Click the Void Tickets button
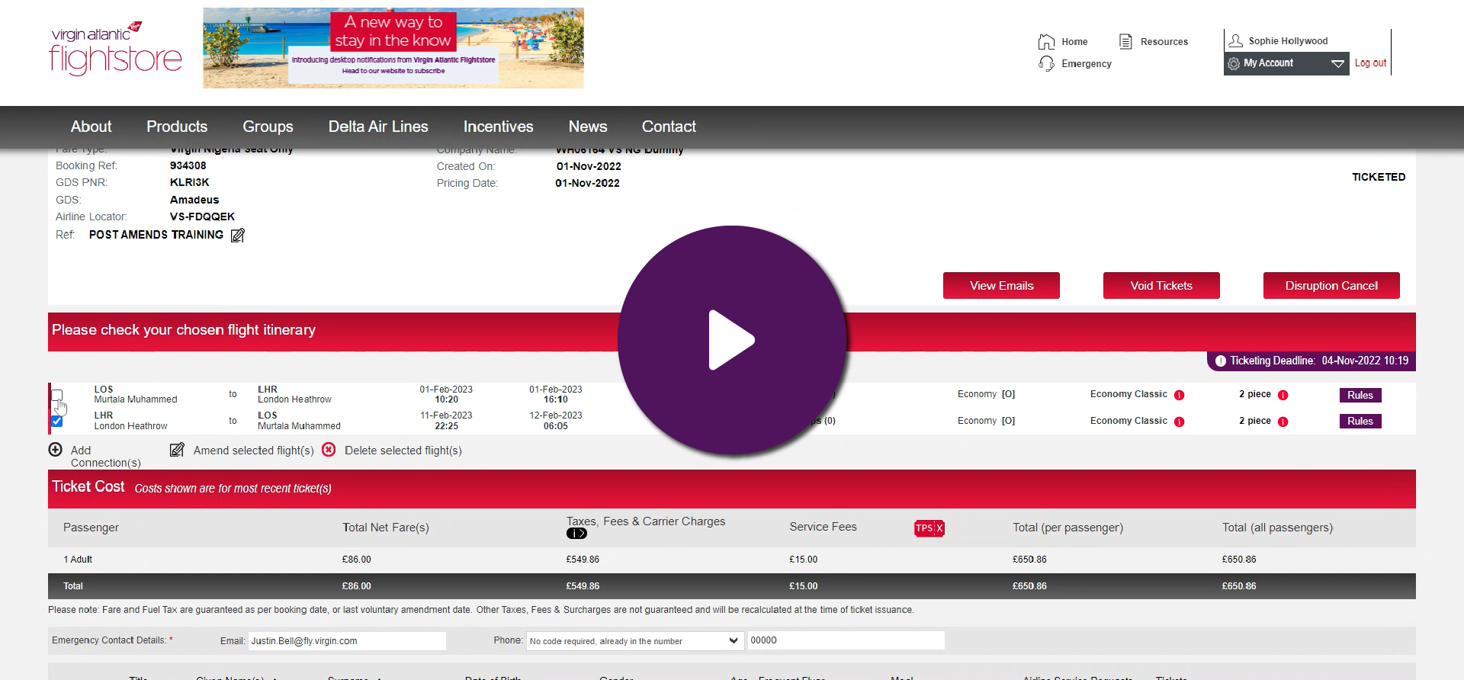This screenshot has height=680, width=1464. [x=1161, y=286]
